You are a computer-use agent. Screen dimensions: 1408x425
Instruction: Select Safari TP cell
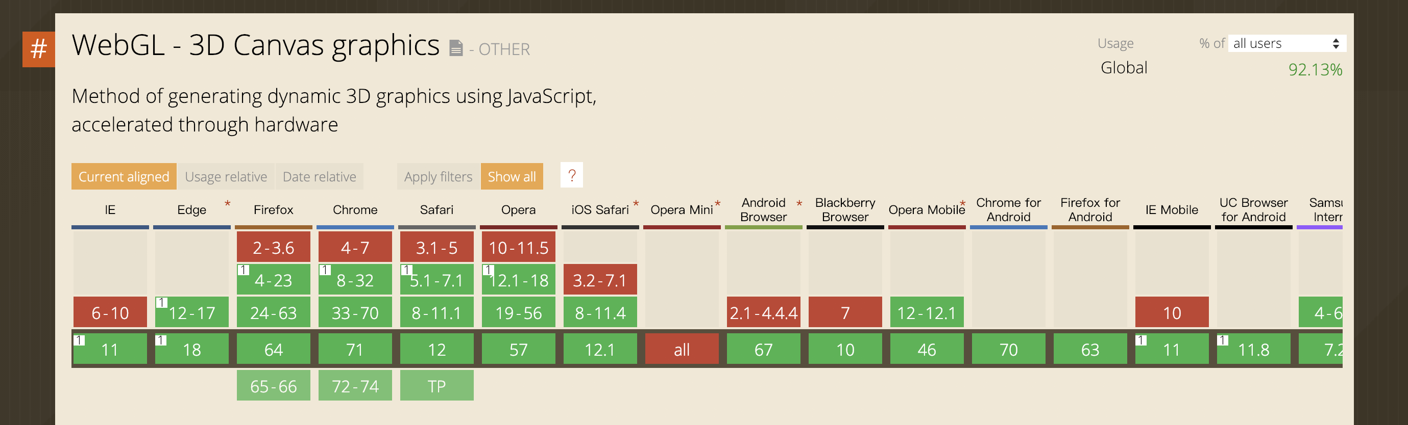(436, 385)
